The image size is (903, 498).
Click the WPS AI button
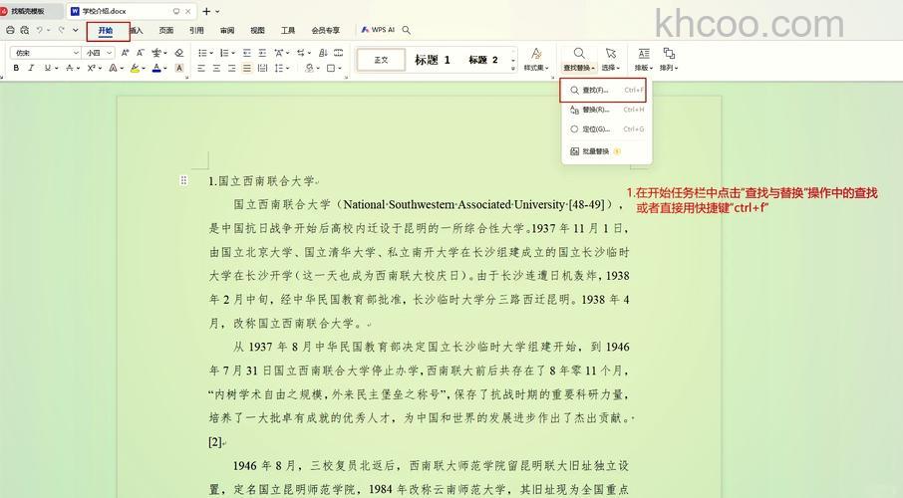click(377, 29)
